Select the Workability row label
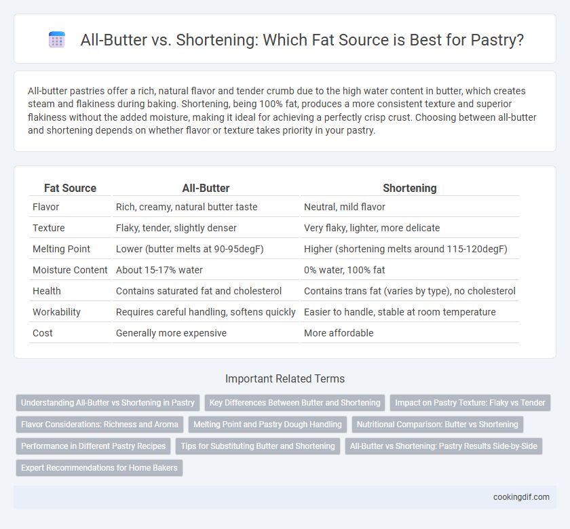 coord(56,312)
